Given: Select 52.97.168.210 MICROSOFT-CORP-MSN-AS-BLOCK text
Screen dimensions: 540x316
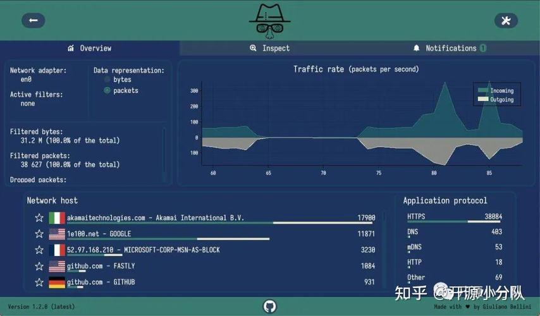Looking at the screenshot, I should tap(144, 250).
